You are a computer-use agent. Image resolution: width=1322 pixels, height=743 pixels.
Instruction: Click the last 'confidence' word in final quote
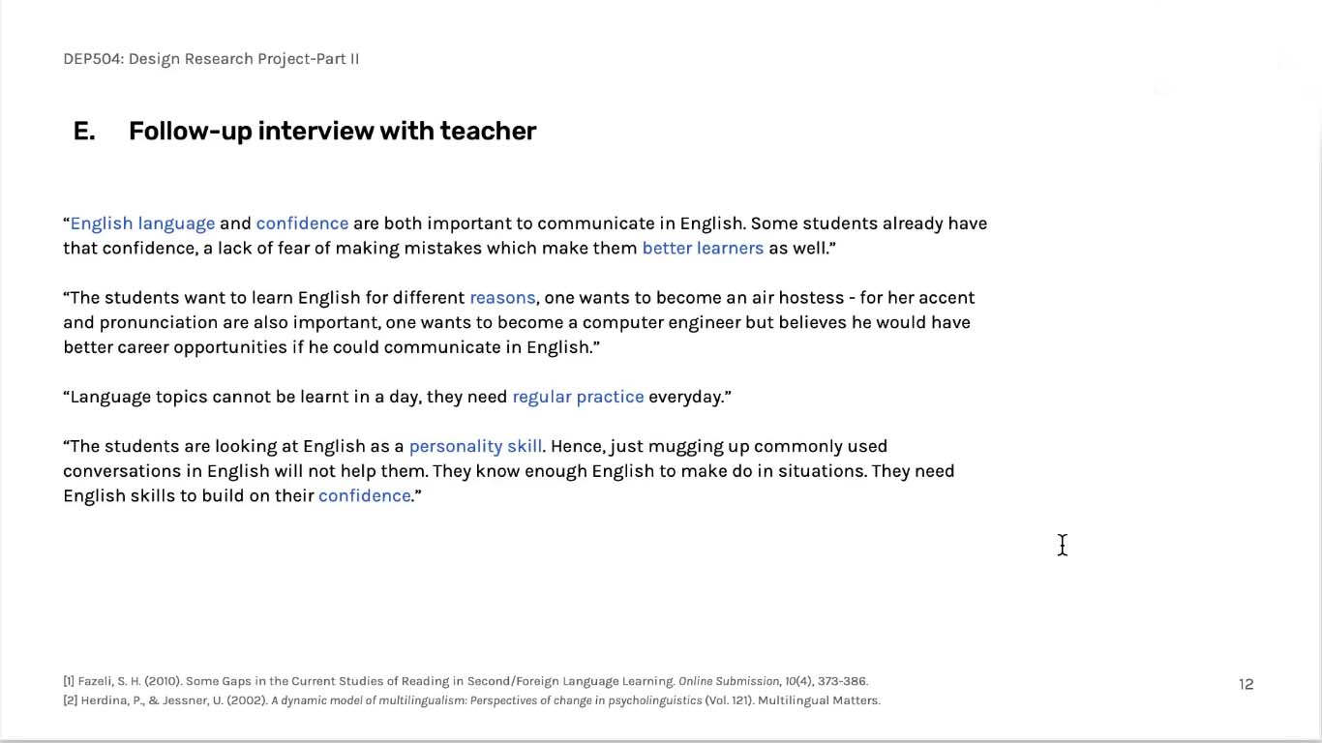365,495
